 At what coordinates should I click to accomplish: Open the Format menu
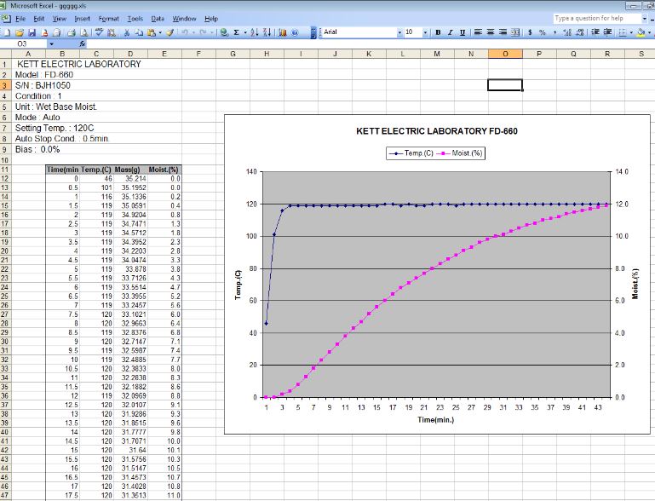(x=108, y=18)
